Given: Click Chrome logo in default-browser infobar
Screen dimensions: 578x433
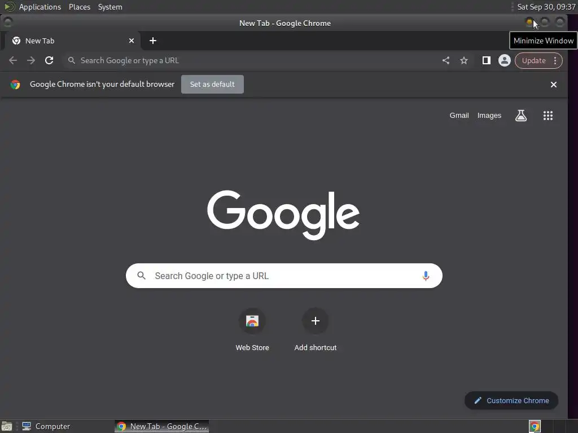Looking at the screenshot, I should (15, 85).
